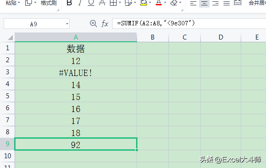Open font color dropdown arrow

(165, 3)
